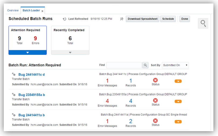Switch to the Overview tab
The width and height of the screenshot is (218, 136).
click(13, 10)
